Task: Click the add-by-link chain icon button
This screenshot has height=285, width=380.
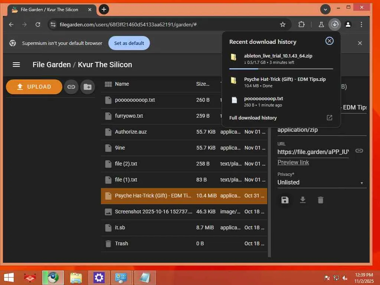Action: (71, 87)
